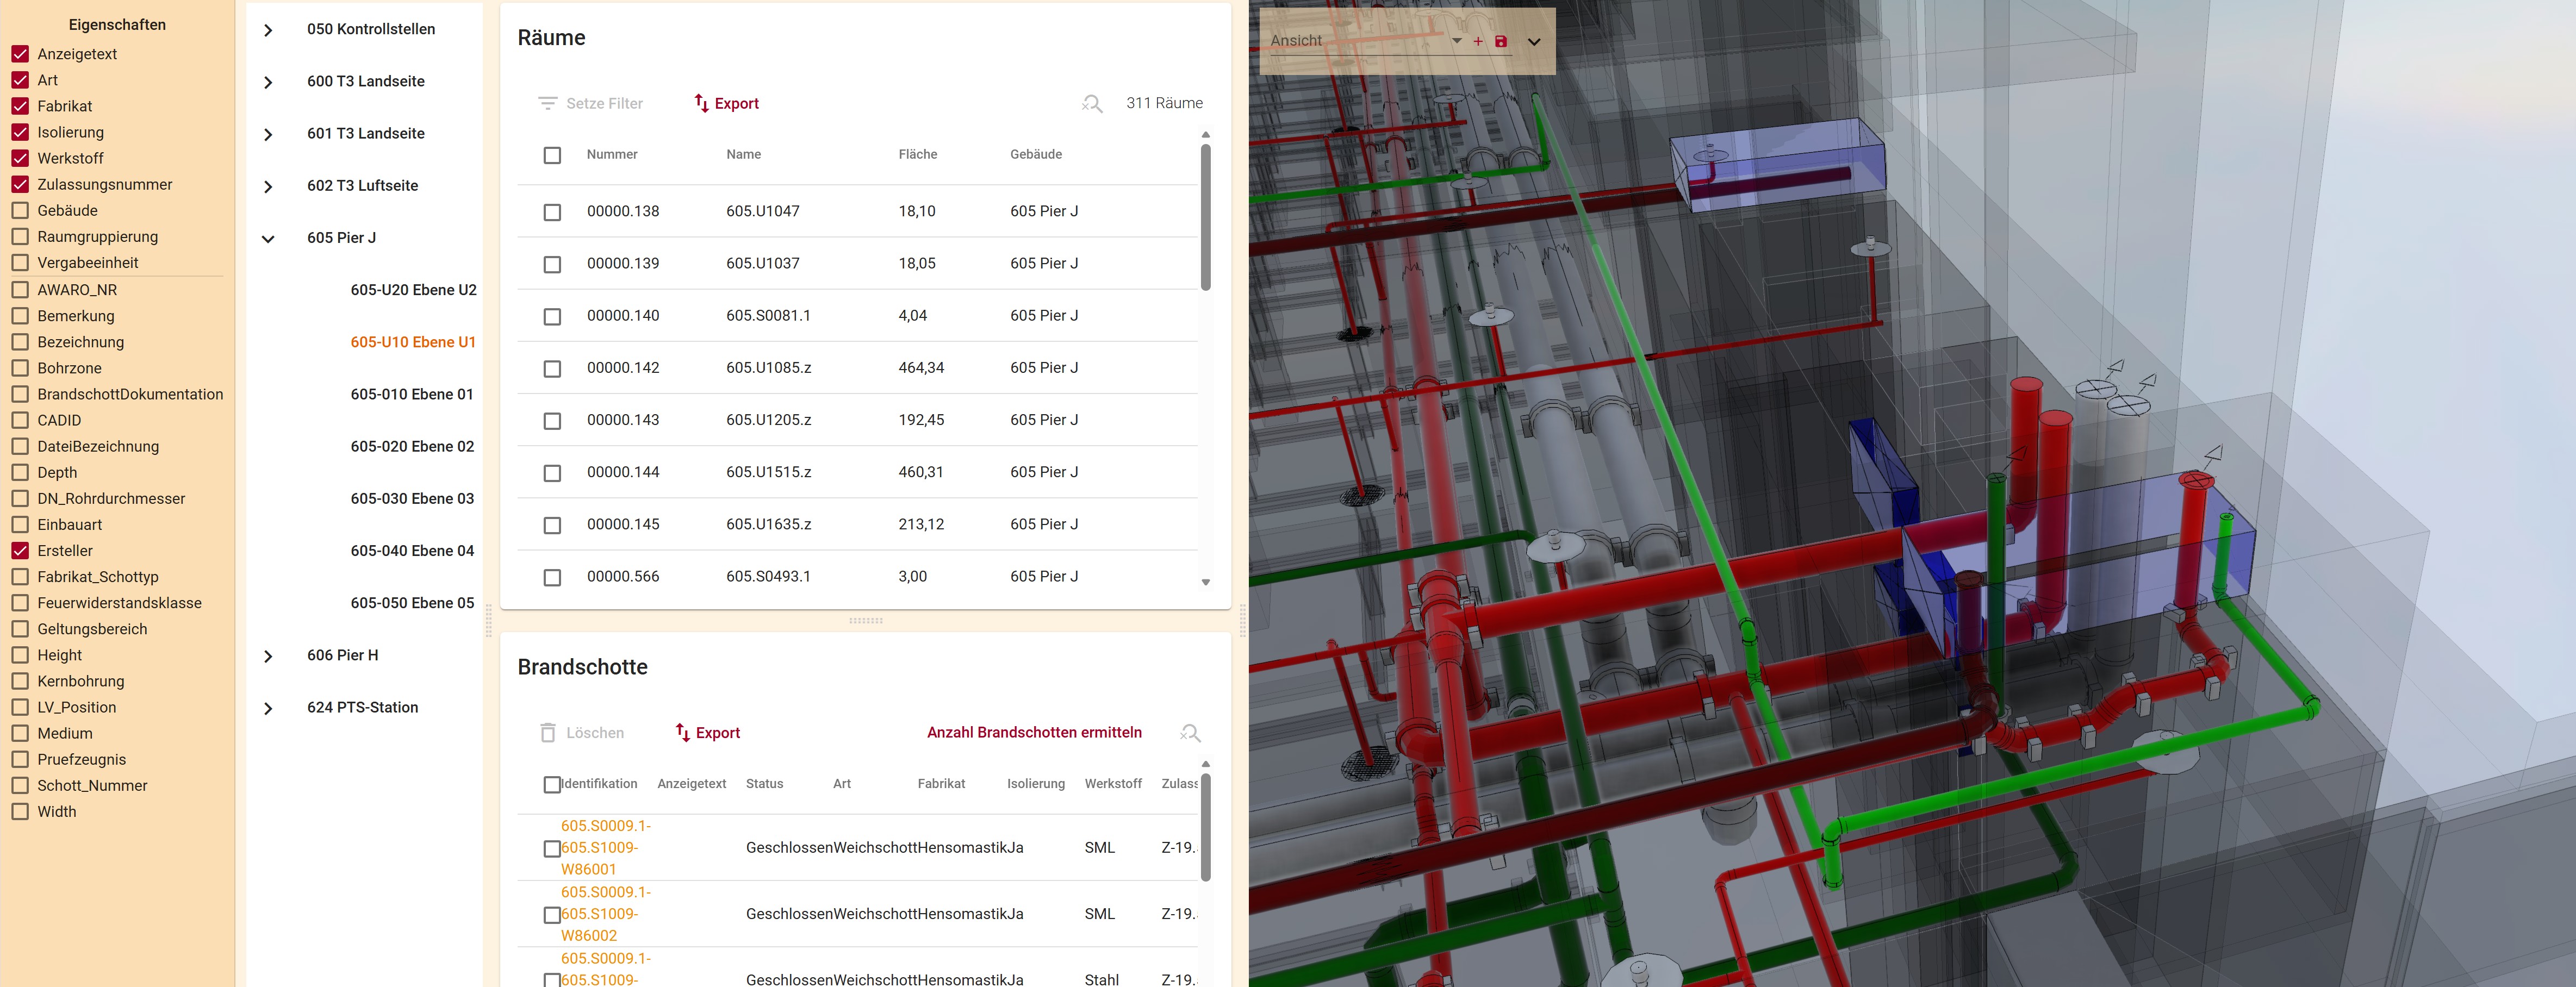The image size is (2576, 987).
Task: Expand the 606 Pier H tree node
Action: tap(268, 656)
